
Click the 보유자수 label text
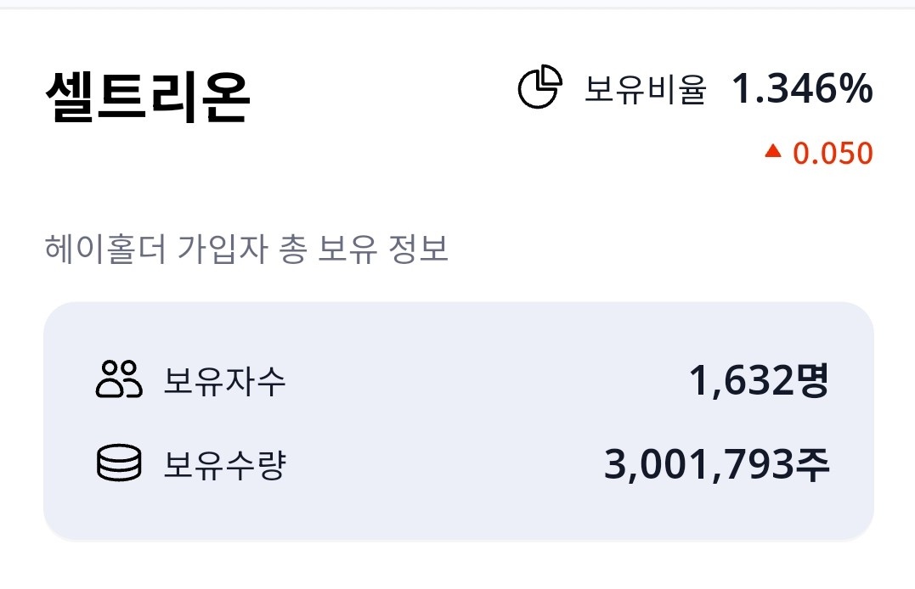(224, 381)
